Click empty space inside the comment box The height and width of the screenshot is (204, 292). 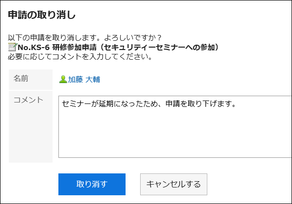[x=170, y=138]
